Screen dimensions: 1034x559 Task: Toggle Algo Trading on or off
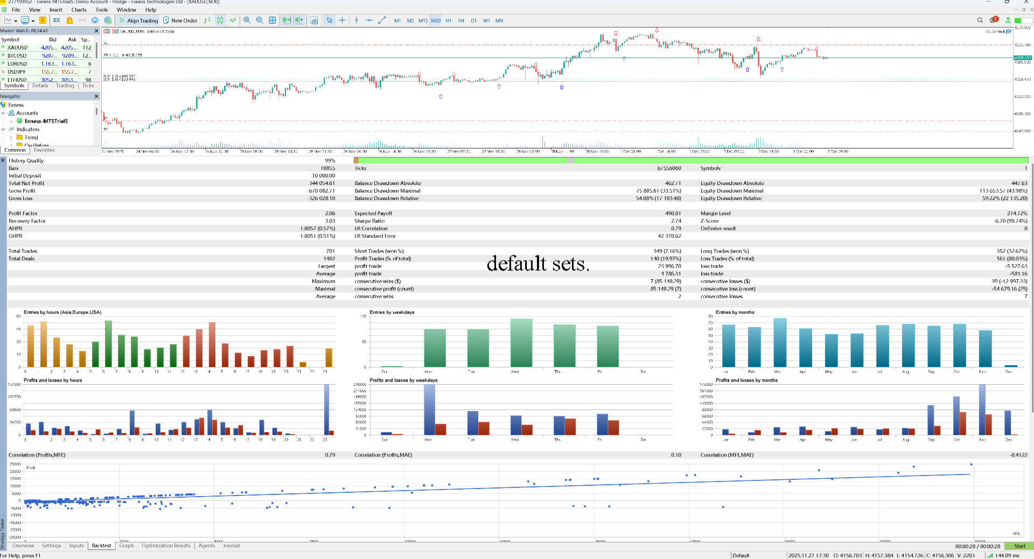(x=138, y=20)
